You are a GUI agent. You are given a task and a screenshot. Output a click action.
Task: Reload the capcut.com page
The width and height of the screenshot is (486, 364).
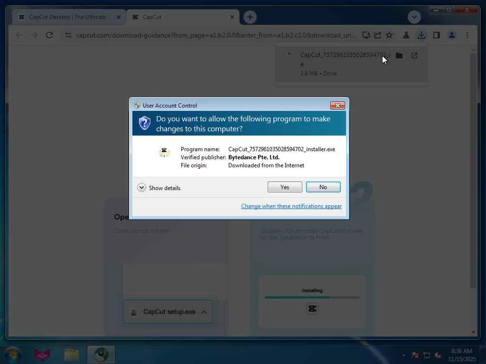49,35
